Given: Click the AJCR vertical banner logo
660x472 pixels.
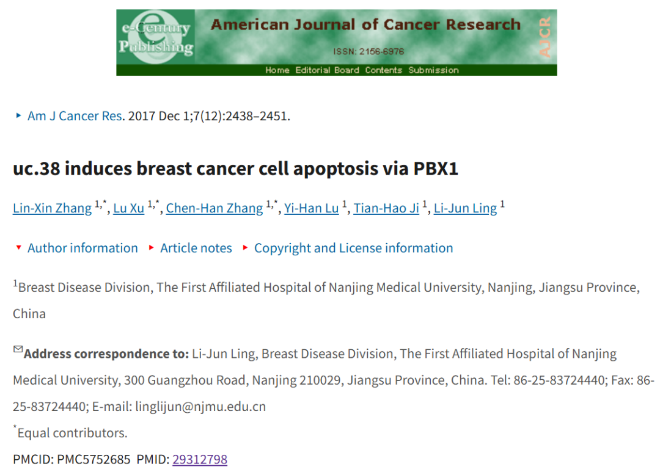Looking at the screenshot, I should pos(544,37).
